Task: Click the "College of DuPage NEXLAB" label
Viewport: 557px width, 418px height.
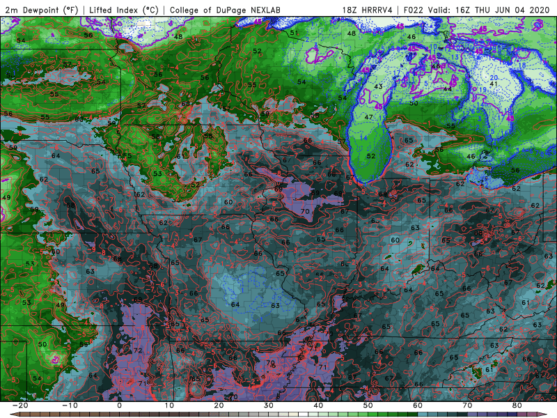Action: (x=225, y=10)
